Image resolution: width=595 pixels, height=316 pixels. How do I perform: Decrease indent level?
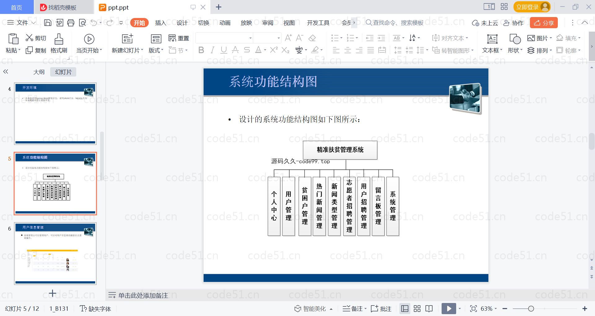point(370,38)
